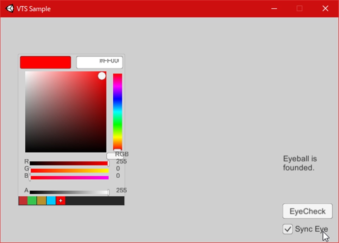The image size is (339, 243).
Task: Add current color with the plus preset button
Action: [x=61, y=201]
